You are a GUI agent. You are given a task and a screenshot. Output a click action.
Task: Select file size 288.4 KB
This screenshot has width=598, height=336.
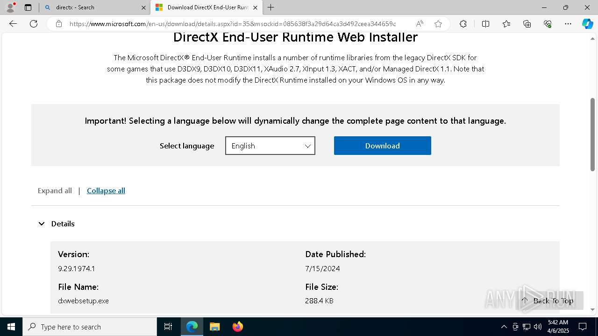pos(320,301)
